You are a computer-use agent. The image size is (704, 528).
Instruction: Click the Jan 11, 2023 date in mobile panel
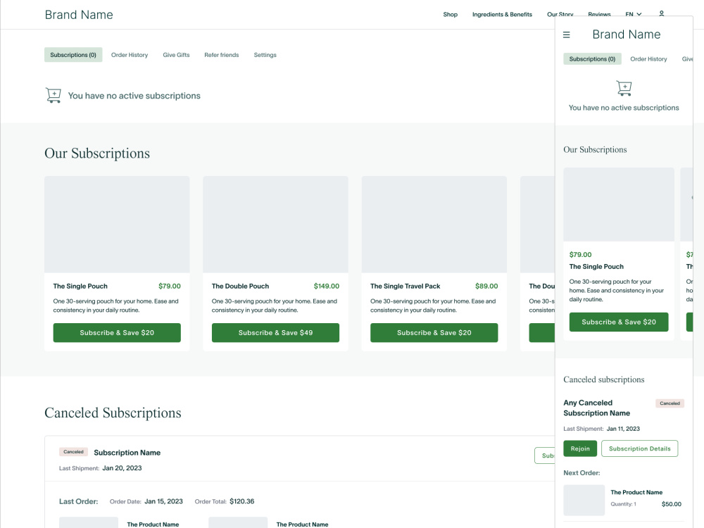coord(623,429)
